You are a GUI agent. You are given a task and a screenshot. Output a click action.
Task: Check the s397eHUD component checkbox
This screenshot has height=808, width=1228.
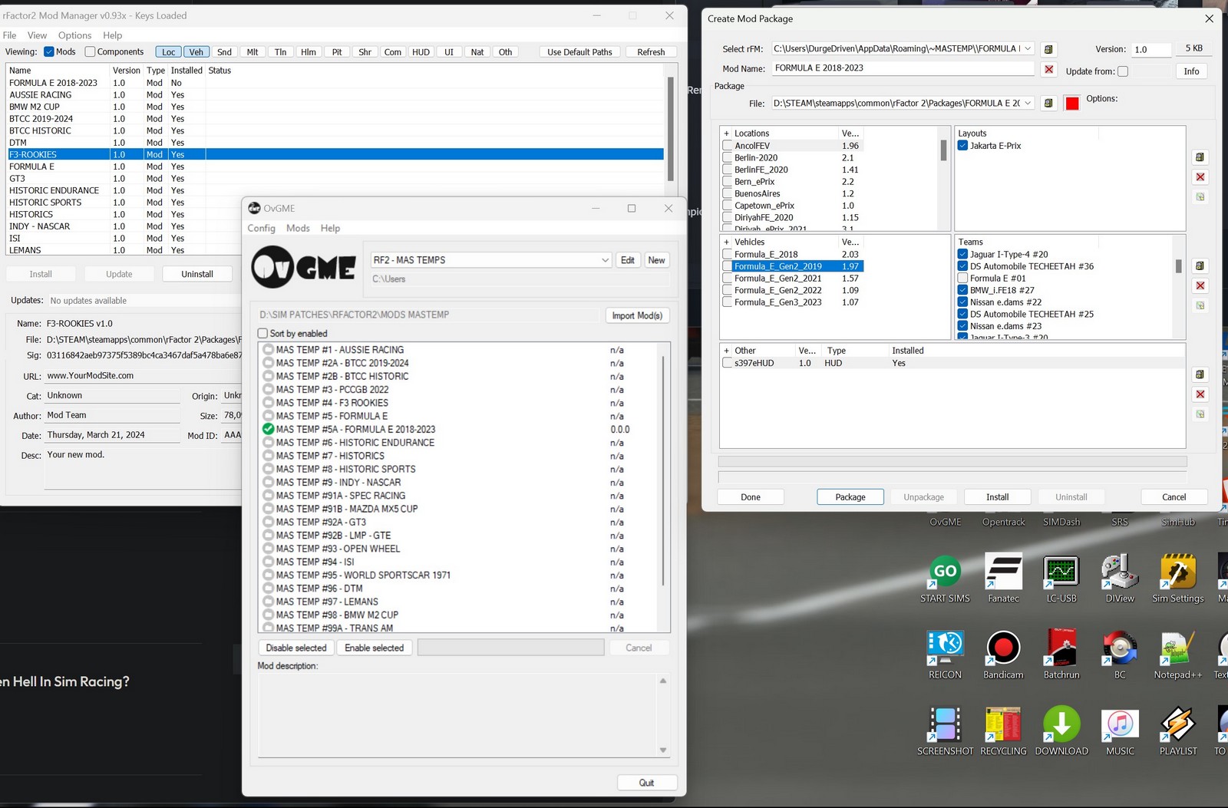pyautogui.click(x=727, y=364)
